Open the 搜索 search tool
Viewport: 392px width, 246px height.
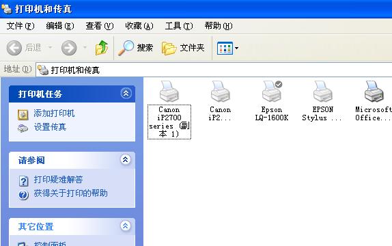point(135,48)
